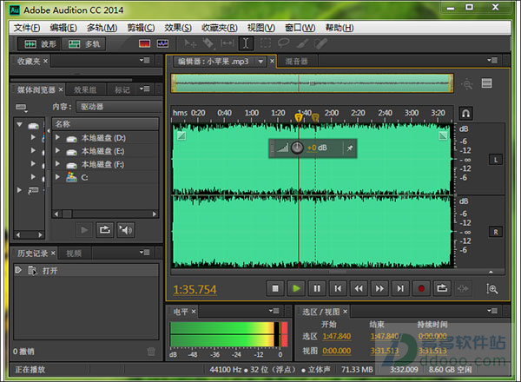
Task: Close the 收藏夹 panel tab
Action: pos(45,61)
